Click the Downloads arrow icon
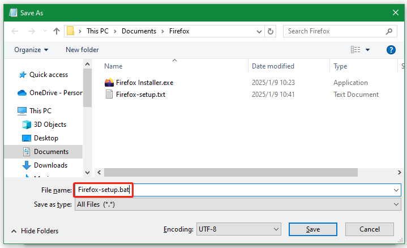The width and height of the screenshot is (407, 248). point(27,165)
